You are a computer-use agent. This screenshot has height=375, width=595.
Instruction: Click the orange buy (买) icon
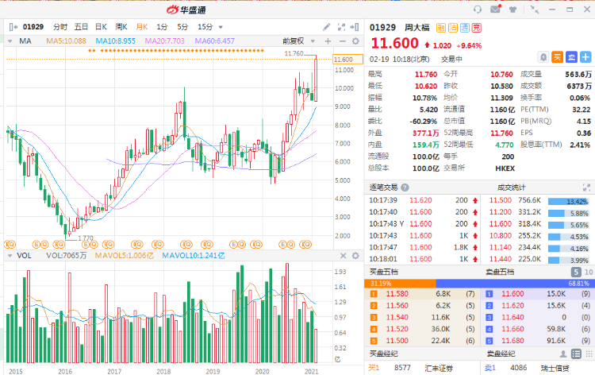[557, 57]
